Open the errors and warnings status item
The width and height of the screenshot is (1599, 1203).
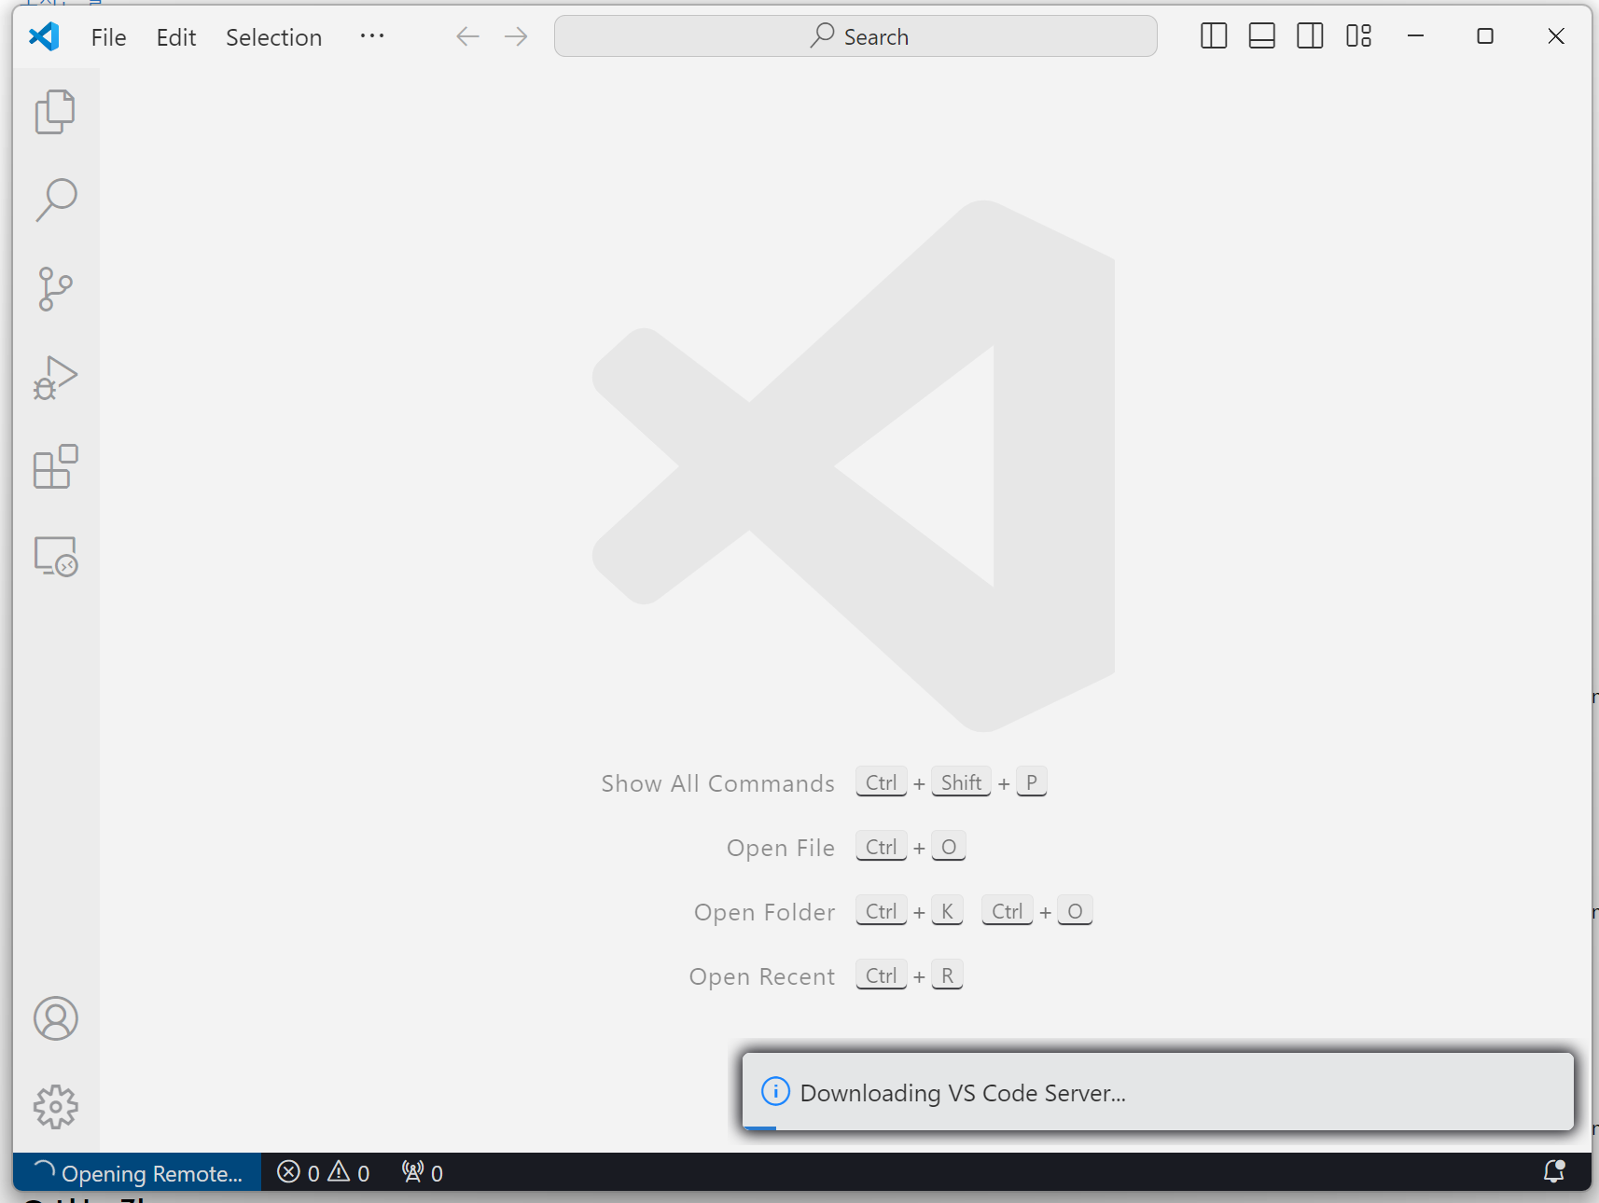coord(324,1172)
